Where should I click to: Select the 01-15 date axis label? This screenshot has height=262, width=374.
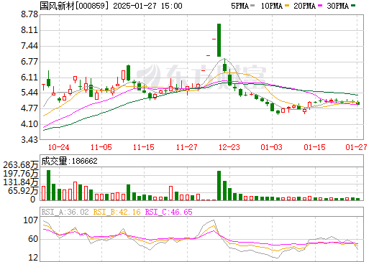(x=314, y=147)
